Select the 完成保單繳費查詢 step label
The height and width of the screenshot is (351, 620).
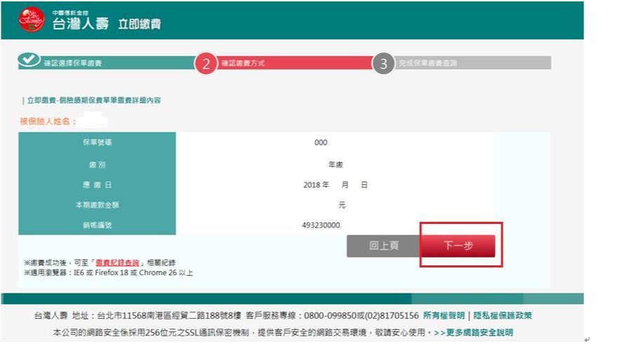[x=427, y=63]
